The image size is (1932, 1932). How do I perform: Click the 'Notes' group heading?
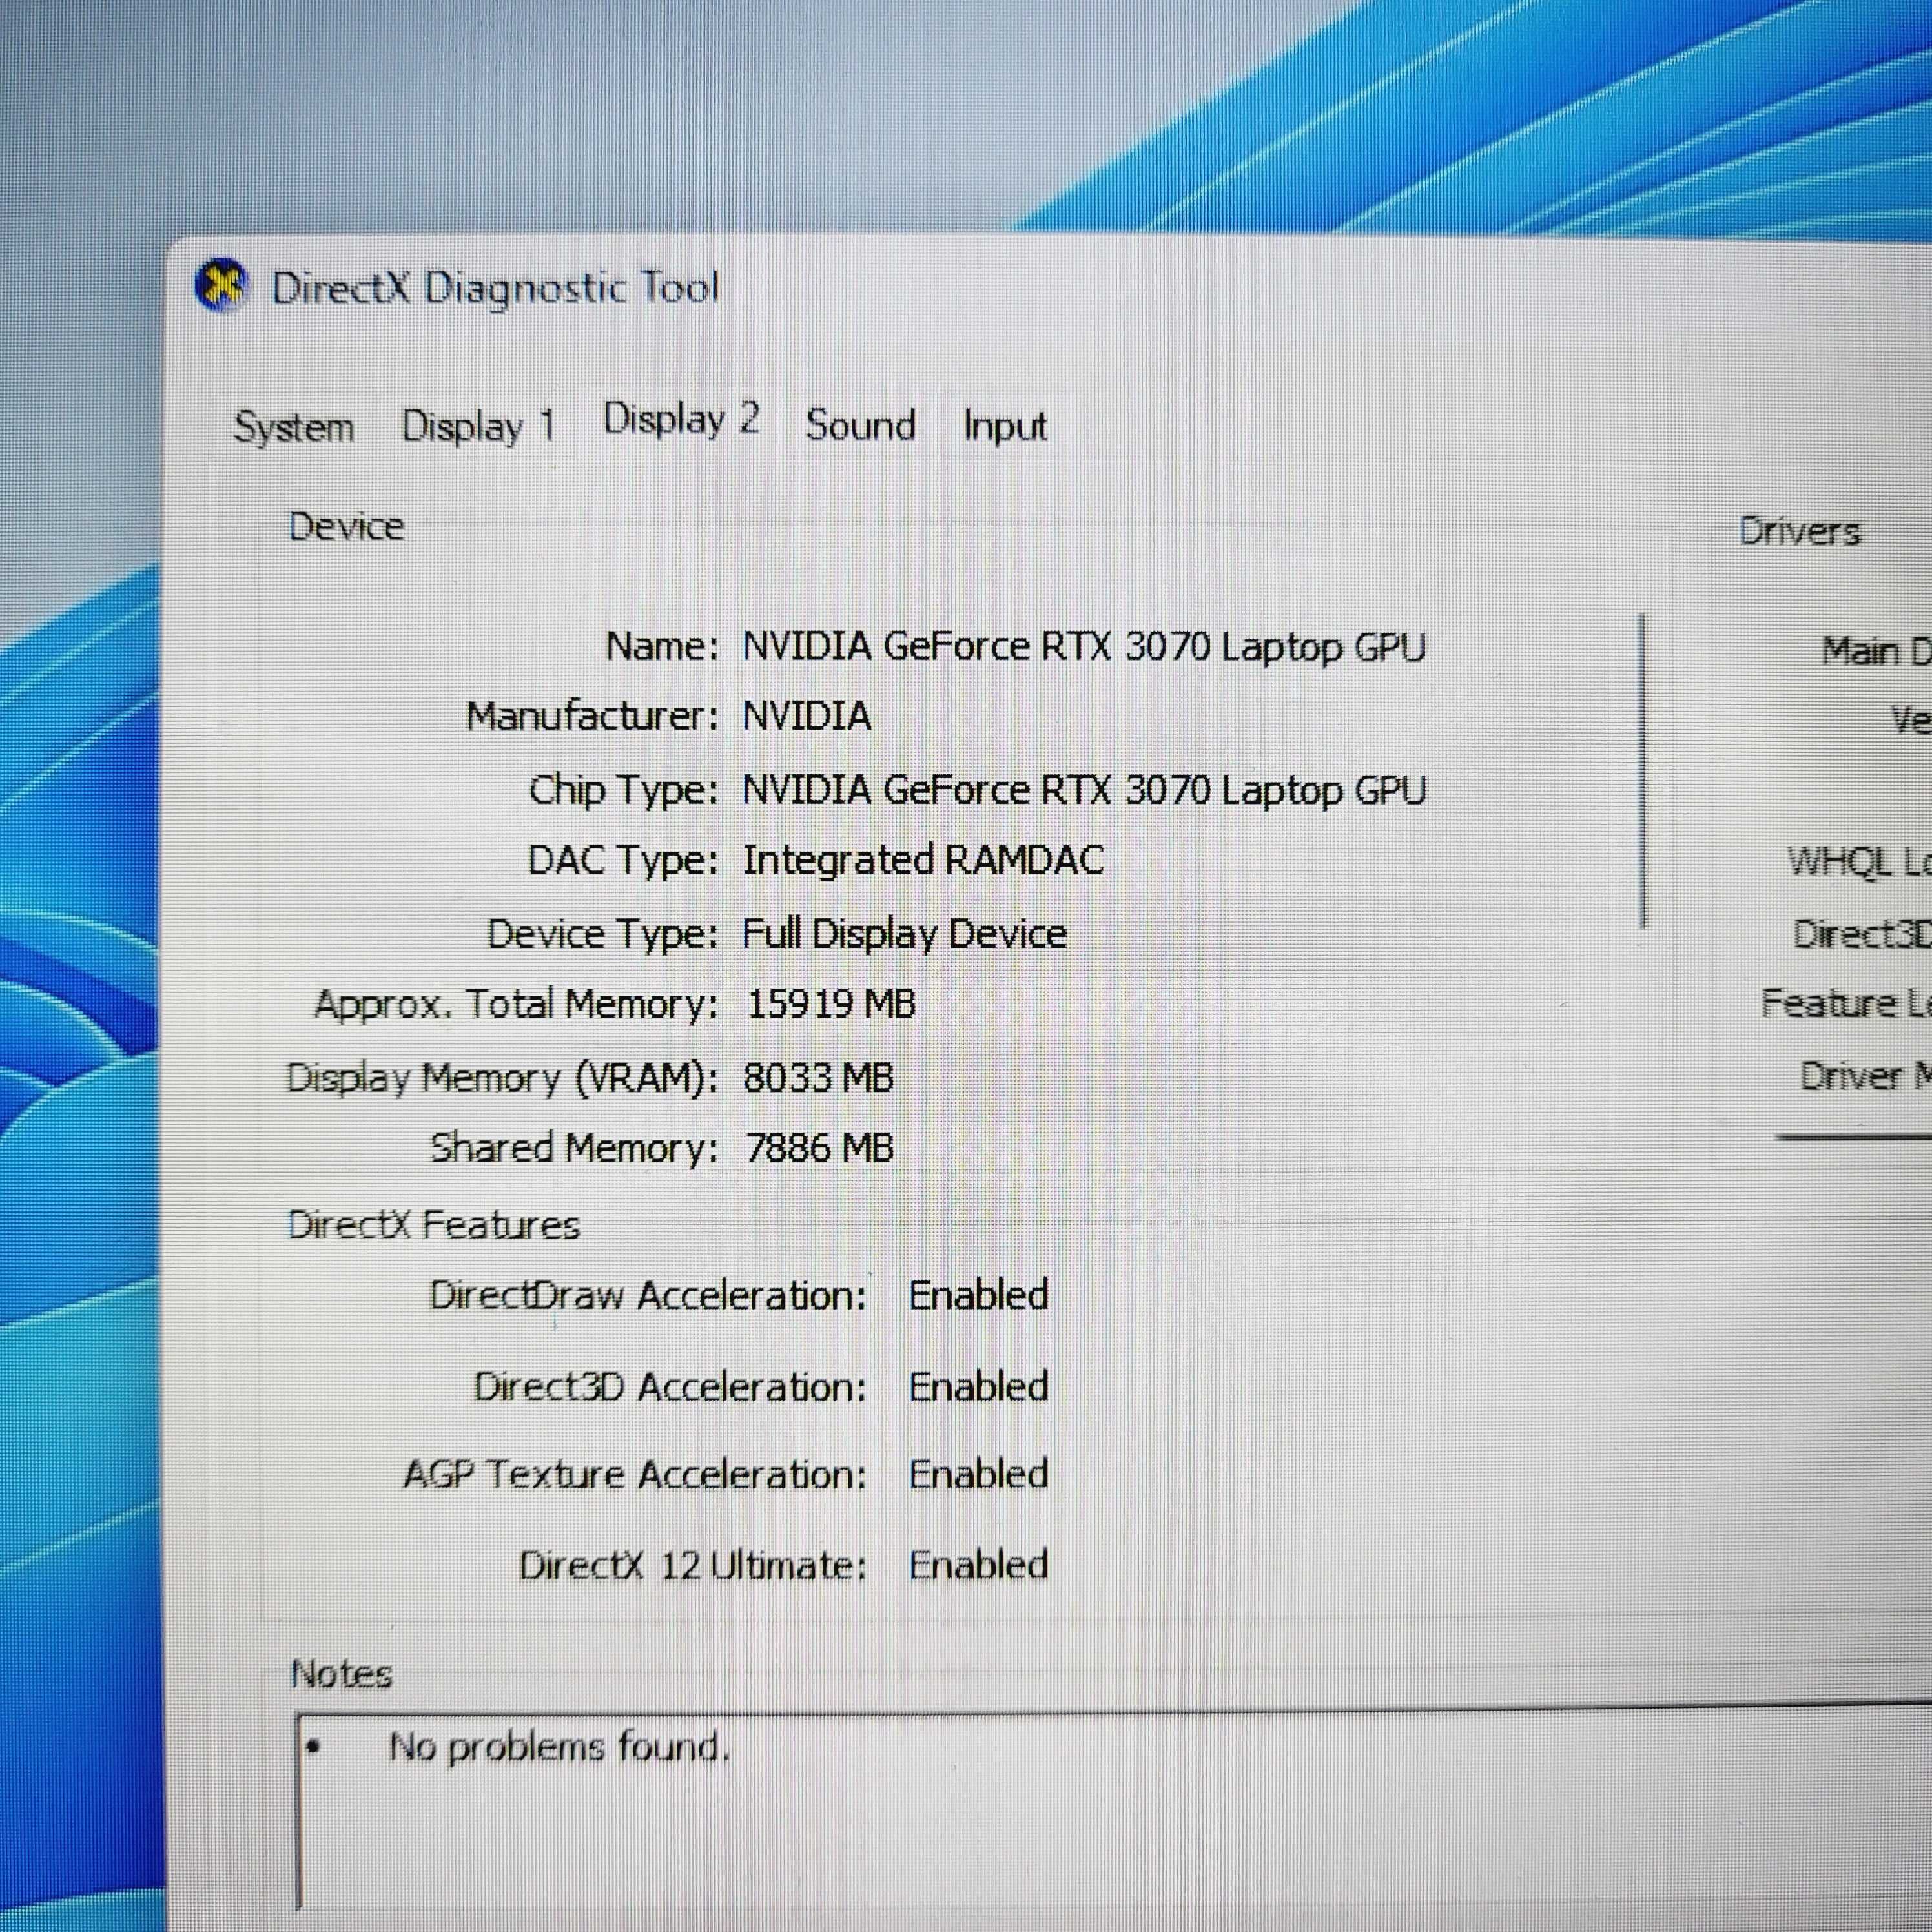pos(341,1674)
